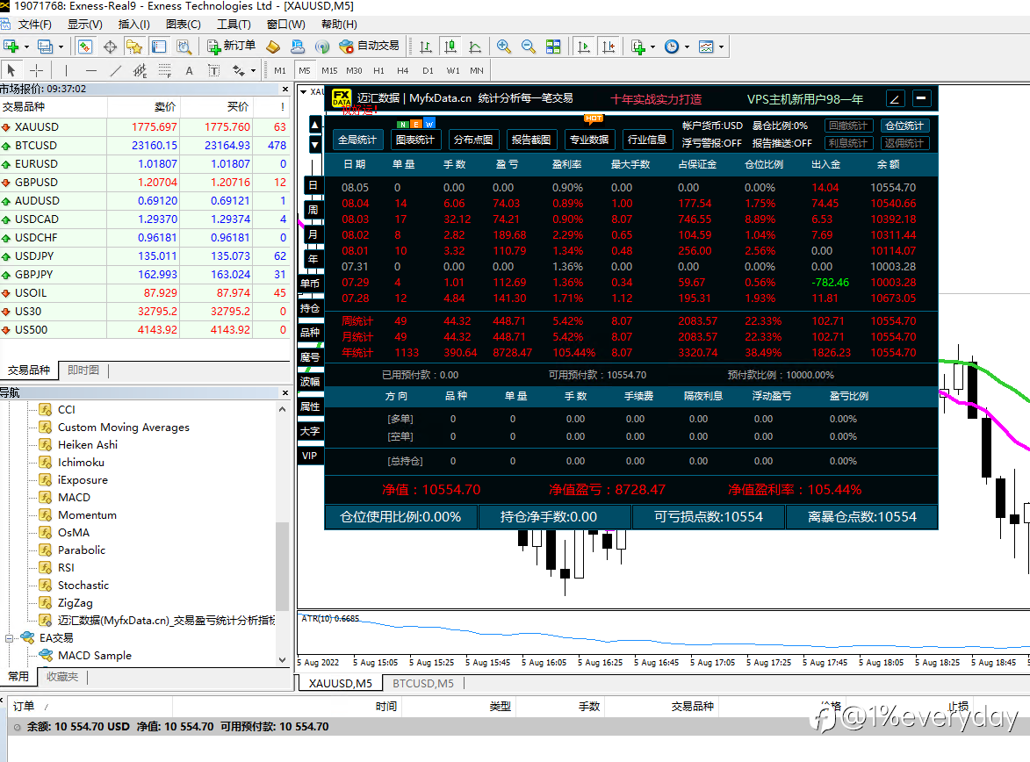Select the trendline drawing tool

click(116, 70)
